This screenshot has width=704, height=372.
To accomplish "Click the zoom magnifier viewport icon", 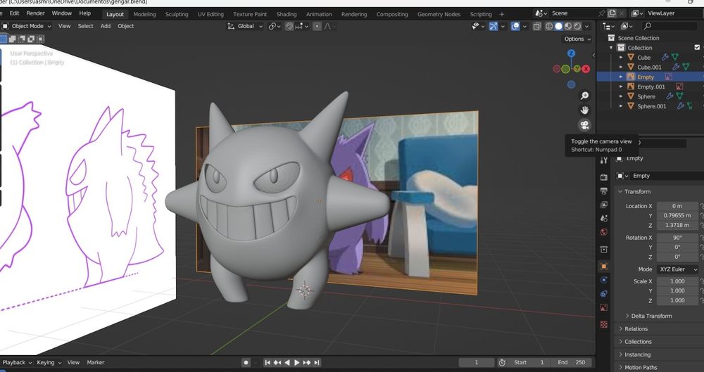I will pos(584,96).
